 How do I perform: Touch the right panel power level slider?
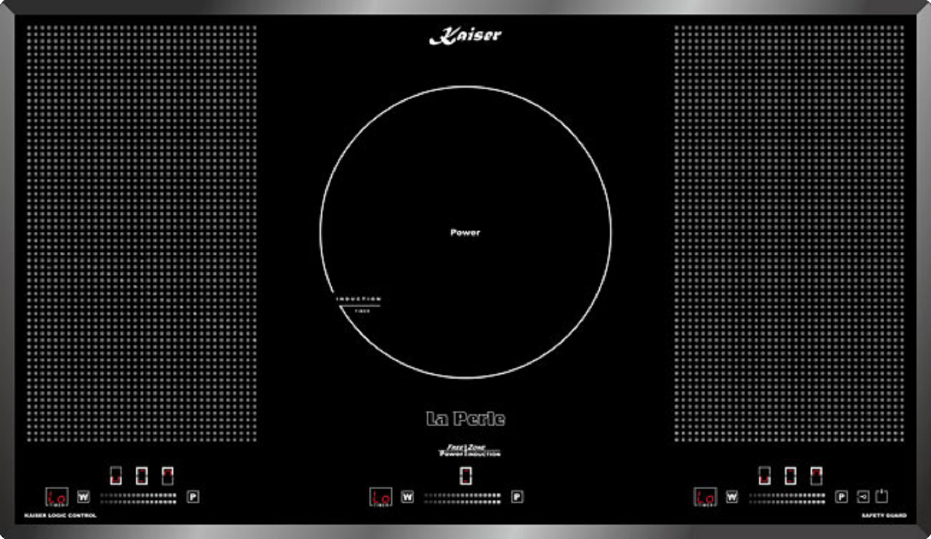click(x=787, y=499)
